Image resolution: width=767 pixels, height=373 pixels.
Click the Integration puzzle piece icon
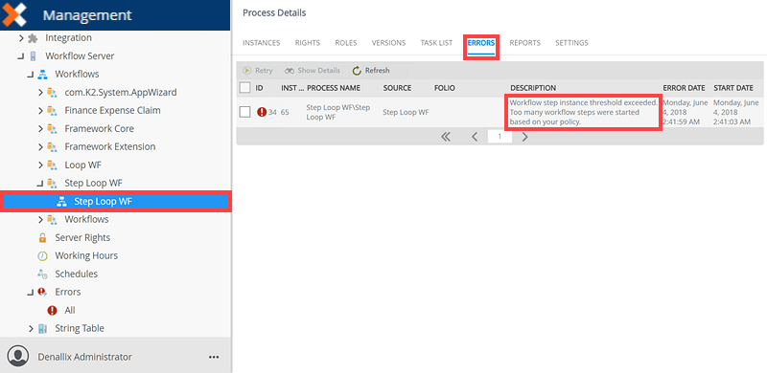[33, 37]
